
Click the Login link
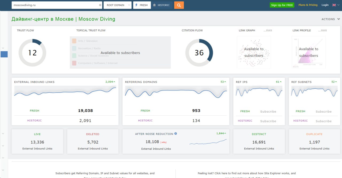[325, 5]
